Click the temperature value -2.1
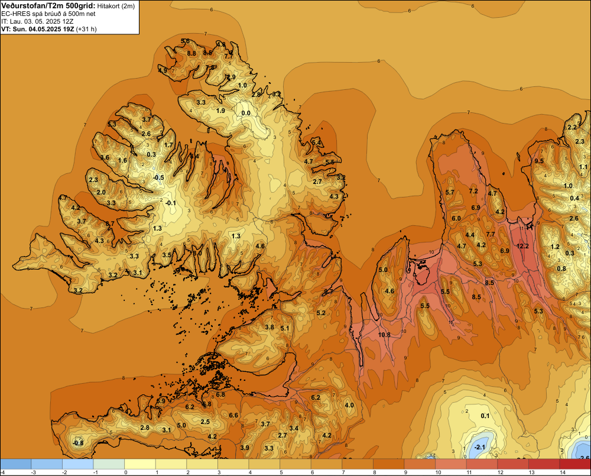This screenshot has height=476, width=591. 479,448
